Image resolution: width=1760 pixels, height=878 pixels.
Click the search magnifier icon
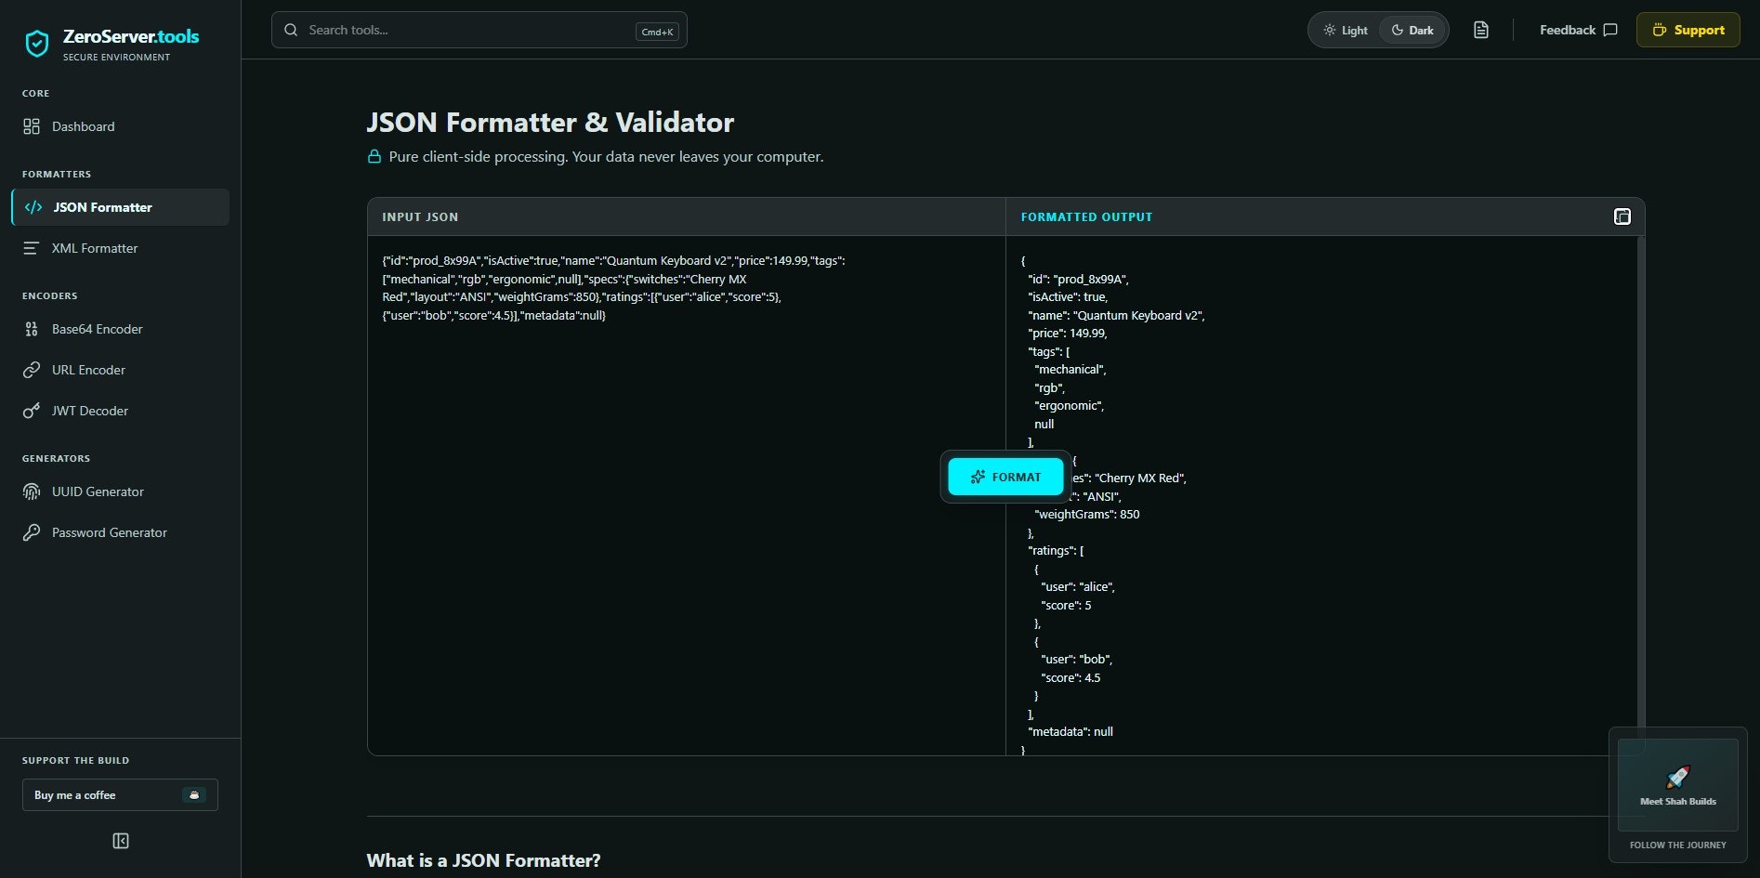(291, 30)
